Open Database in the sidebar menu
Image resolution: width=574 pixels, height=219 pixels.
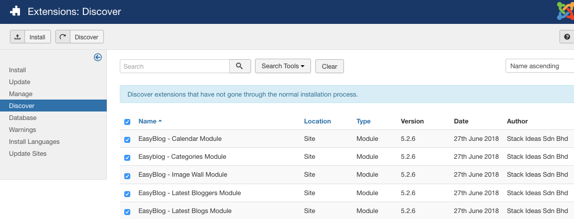pyautogui.click(x=22, y=118)
